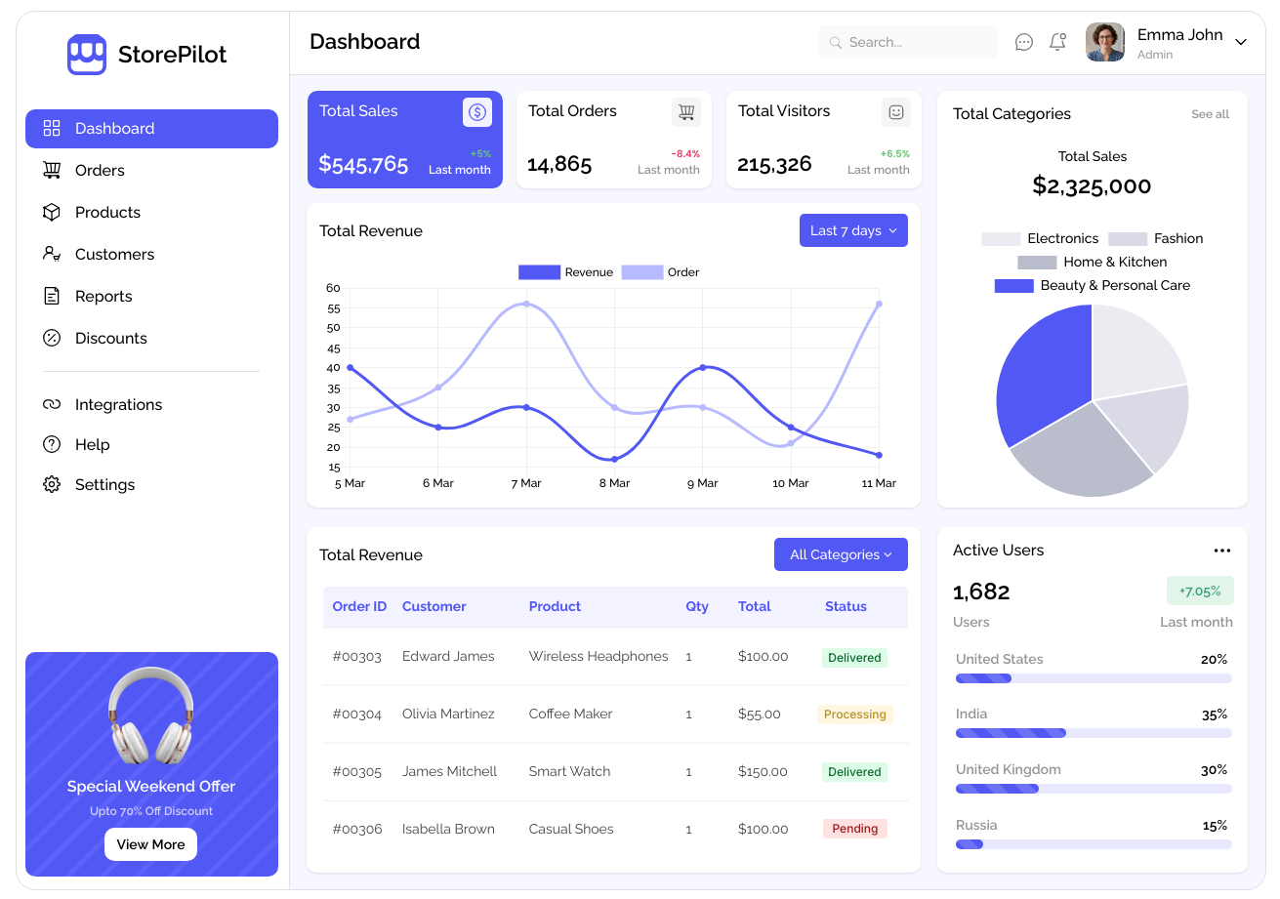Click the India users progress bar
1280x899 pixels.
pos(1094,733)
